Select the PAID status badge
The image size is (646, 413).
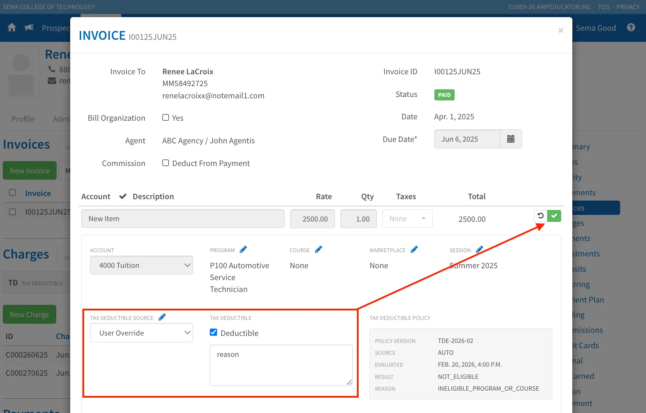(x=444, y=95)
